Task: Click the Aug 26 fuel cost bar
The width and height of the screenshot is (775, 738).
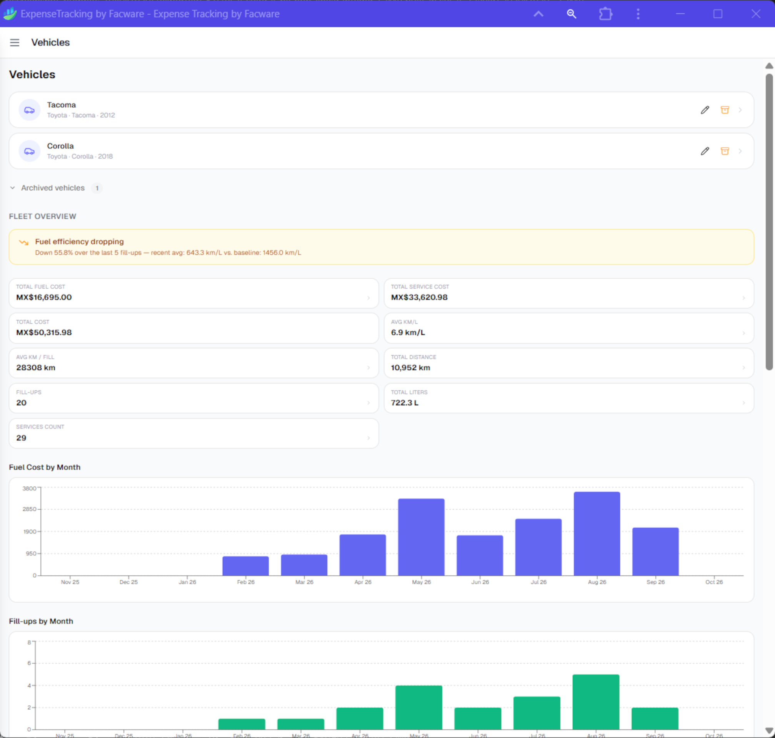Action: [597, 534]
